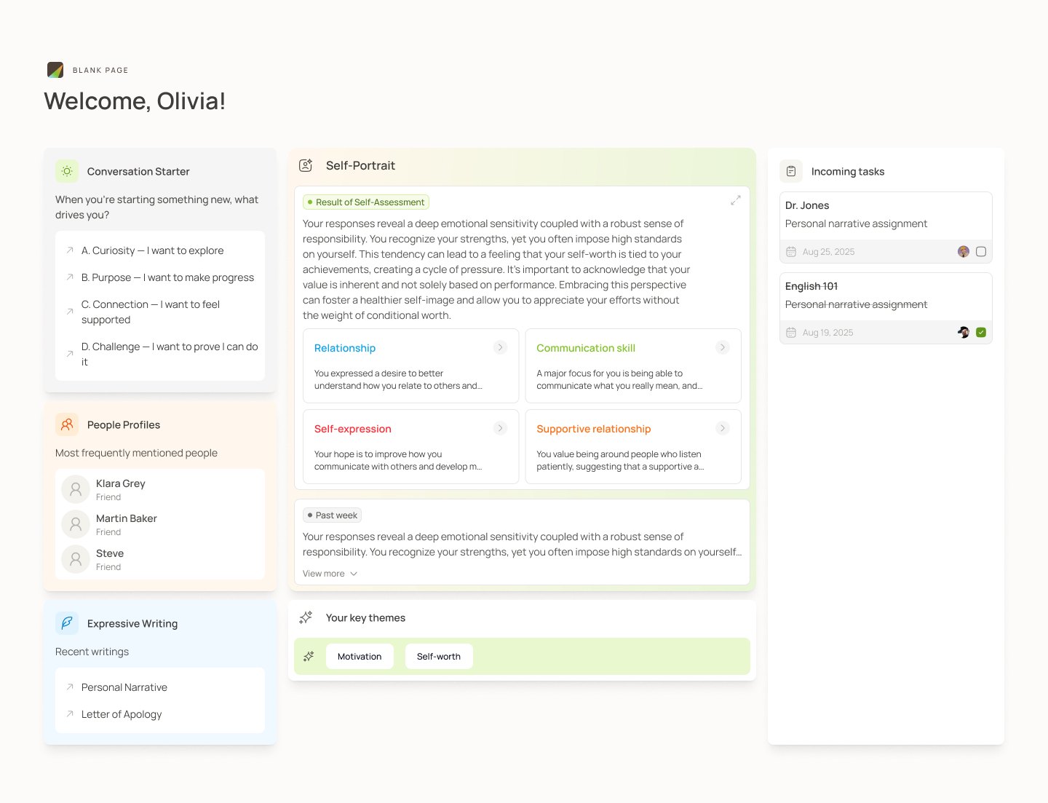Screen dimensions: 1048x803
Task: Click the Supportive relationship heading
Action: coord(594,429)
